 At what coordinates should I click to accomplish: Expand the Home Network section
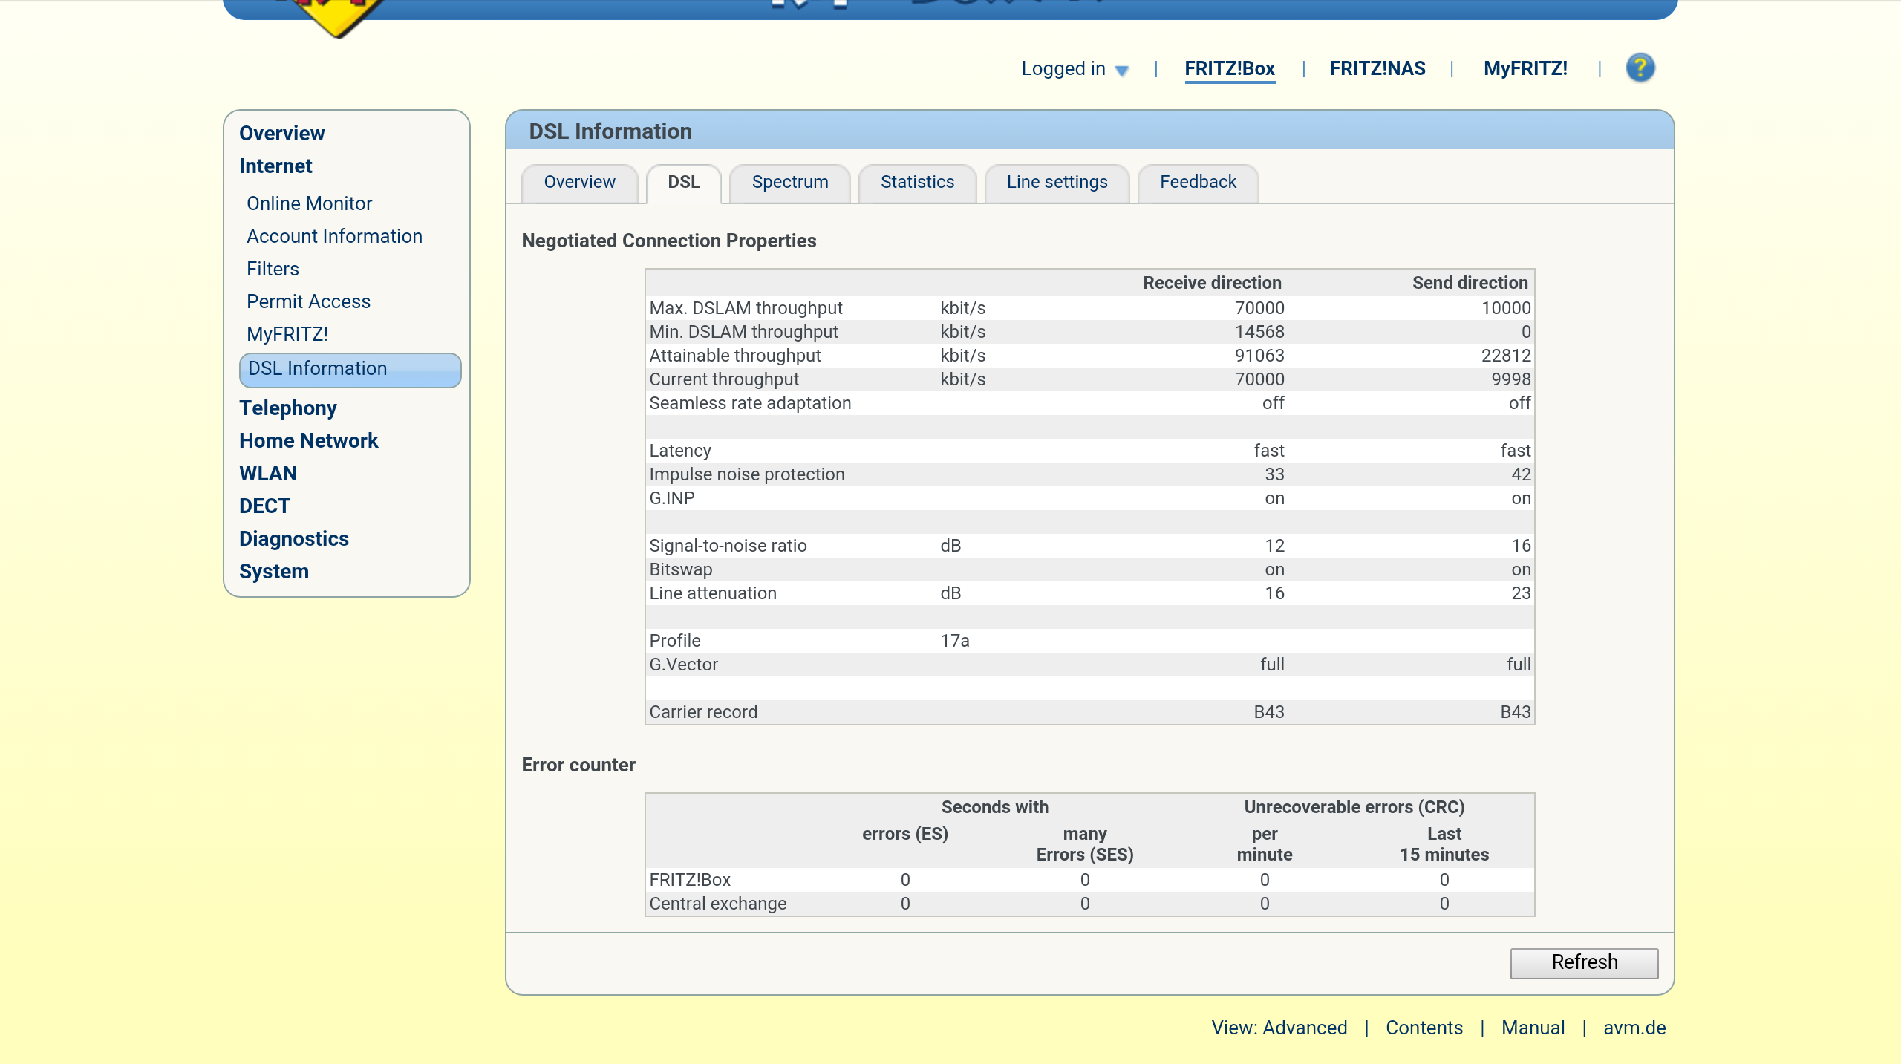pos(308,441)
